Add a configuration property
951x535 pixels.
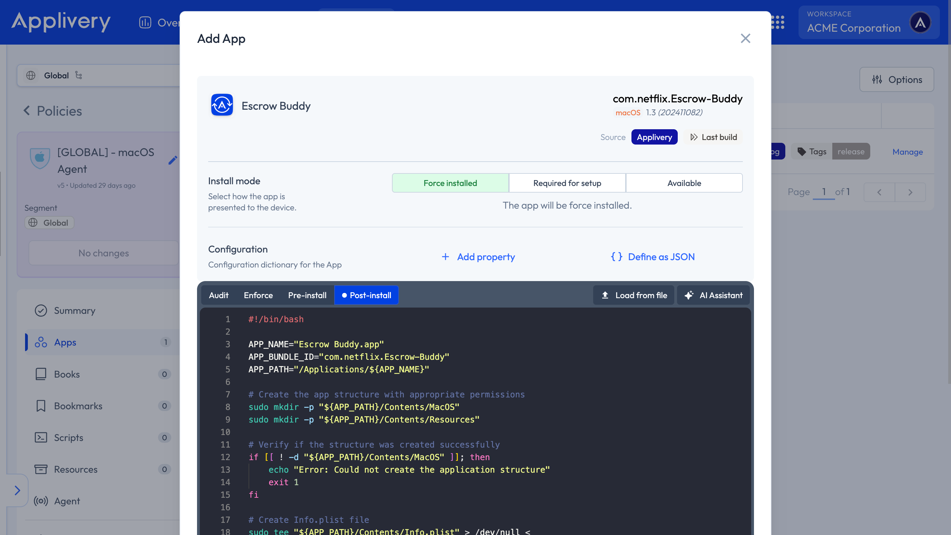point(478,257)
